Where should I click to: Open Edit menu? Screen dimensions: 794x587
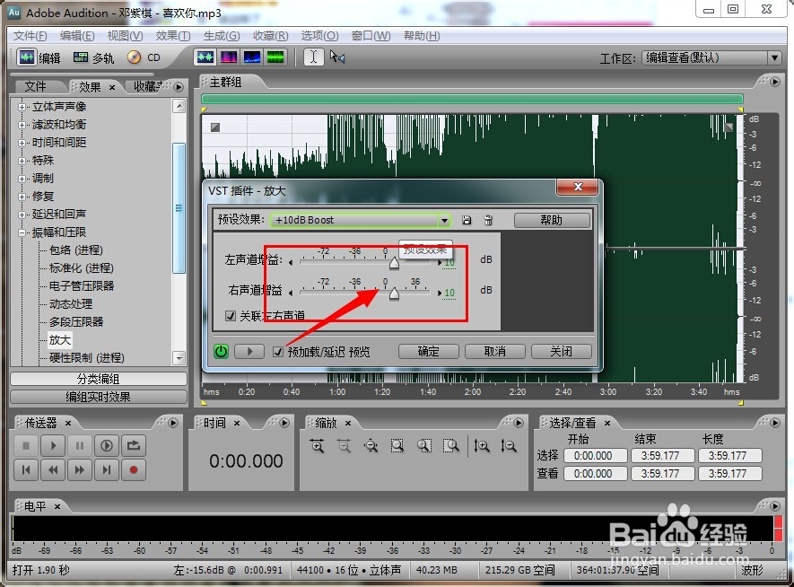click(77, 36)
